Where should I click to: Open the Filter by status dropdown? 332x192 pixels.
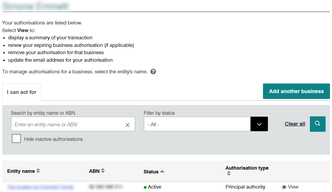pos(197,124)
